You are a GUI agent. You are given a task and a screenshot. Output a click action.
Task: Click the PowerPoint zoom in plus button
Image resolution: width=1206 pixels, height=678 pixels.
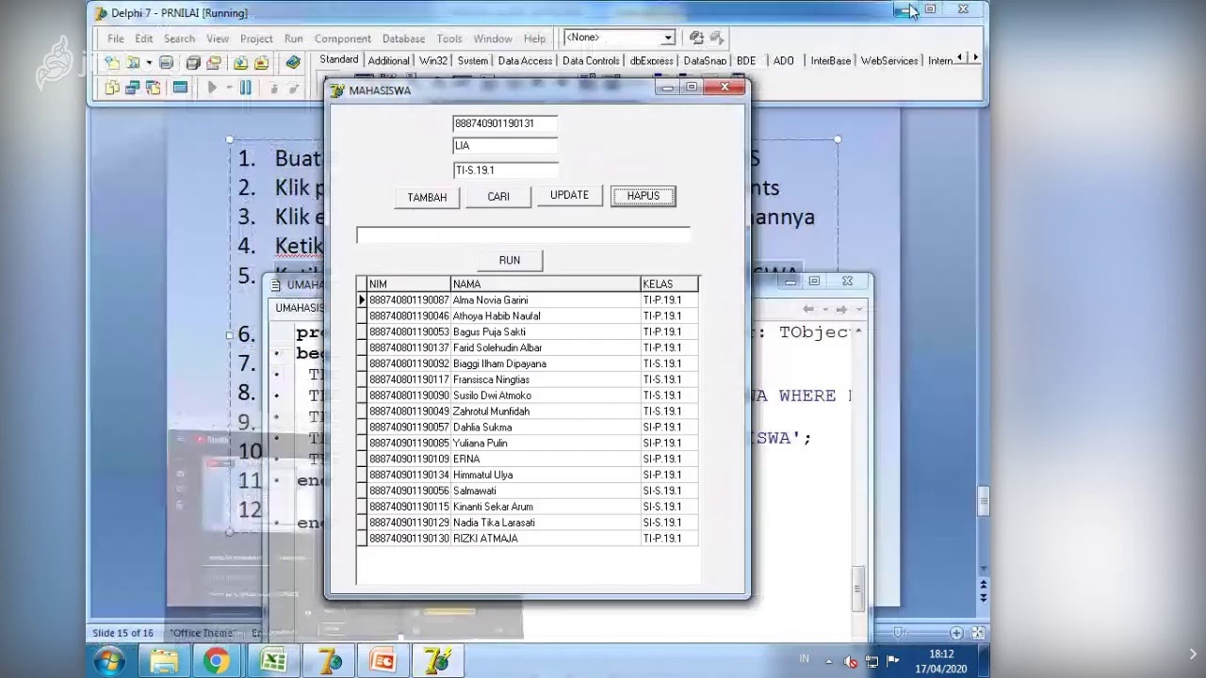click(956, 633)
